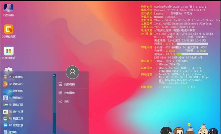Screen dimensions: 221x134
Task: Click the 总内存: 4GB memory line
Action: click(x=181, y=47)
